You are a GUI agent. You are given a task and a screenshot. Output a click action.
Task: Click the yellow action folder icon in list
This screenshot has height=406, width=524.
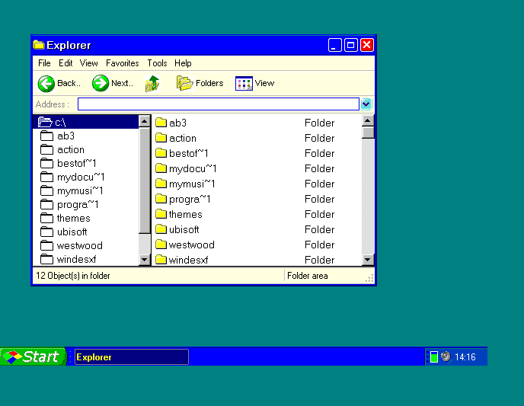click(x=161, y=138)
